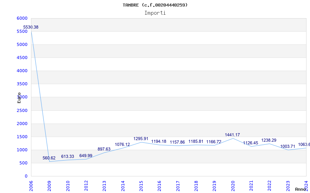Click the 2020 year label on x-axis
Image resolution: width=310 pixels, height=193 pixels.
[x=233, y=186]
